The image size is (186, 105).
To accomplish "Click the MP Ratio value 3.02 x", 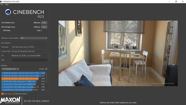I will coord(39,30).
